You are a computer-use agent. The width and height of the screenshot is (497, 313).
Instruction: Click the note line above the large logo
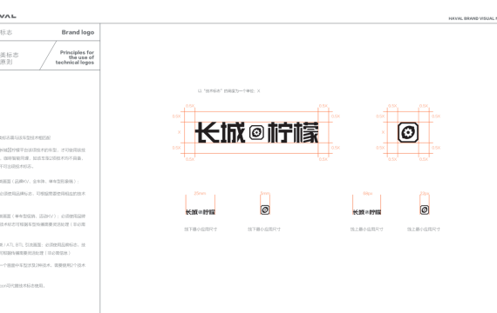pyautogui.click(x=228, y=91)
